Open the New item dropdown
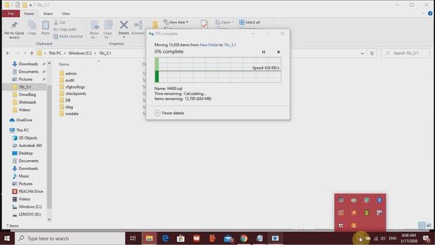Image resolution: width=435 pixels, height=245 pixels. 176,22
